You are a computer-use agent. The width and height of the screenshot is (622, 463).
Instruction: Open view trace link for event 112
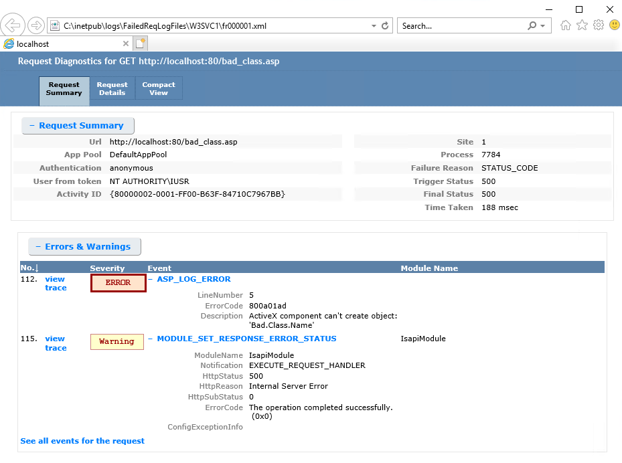[56, 284]
